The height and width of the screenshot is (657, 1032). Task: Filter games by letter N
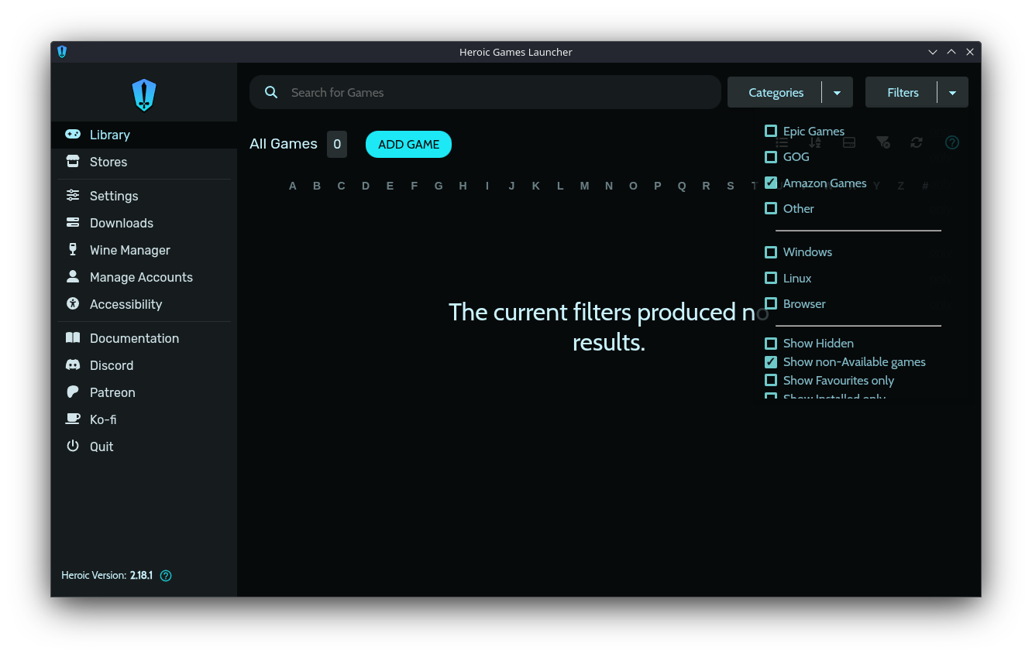tap(609, 186)
